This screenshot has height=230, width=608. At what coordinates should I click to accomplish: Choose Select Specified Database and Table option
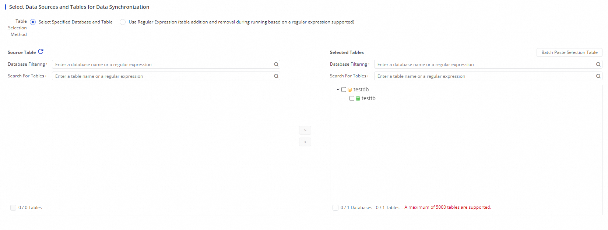coord(33,22)
